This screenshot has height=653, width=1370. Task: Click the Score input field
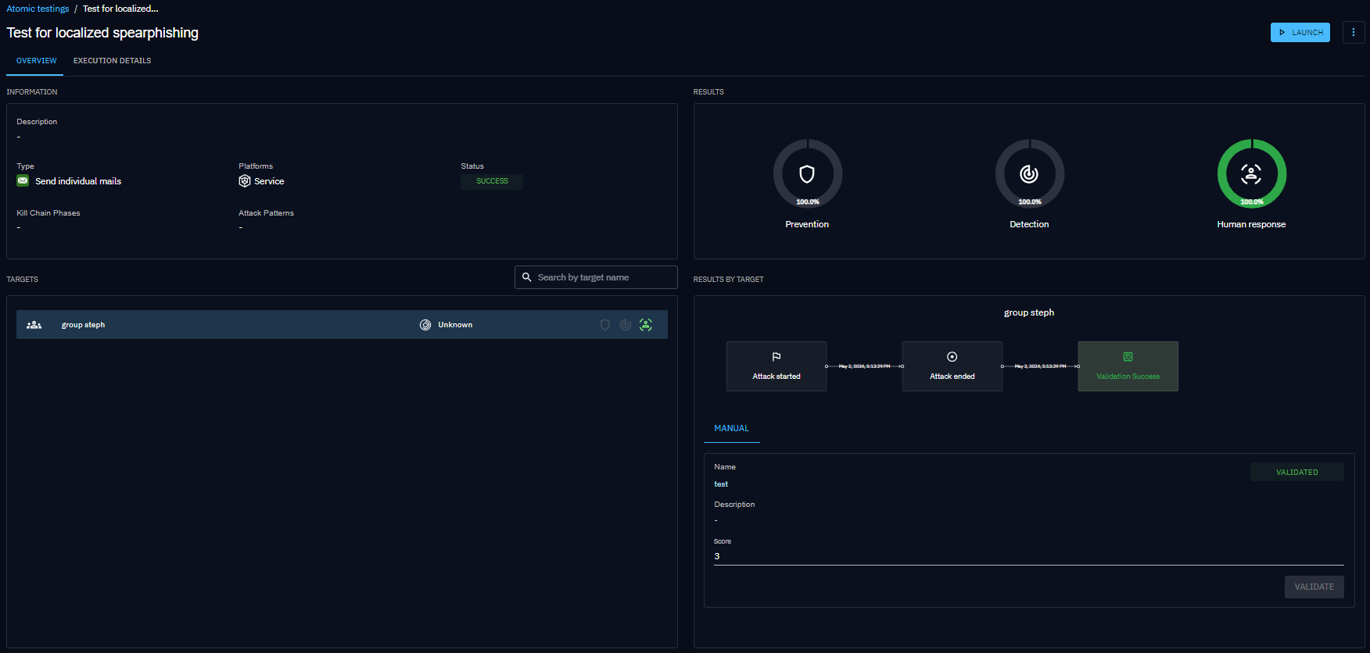[1027, 556]
